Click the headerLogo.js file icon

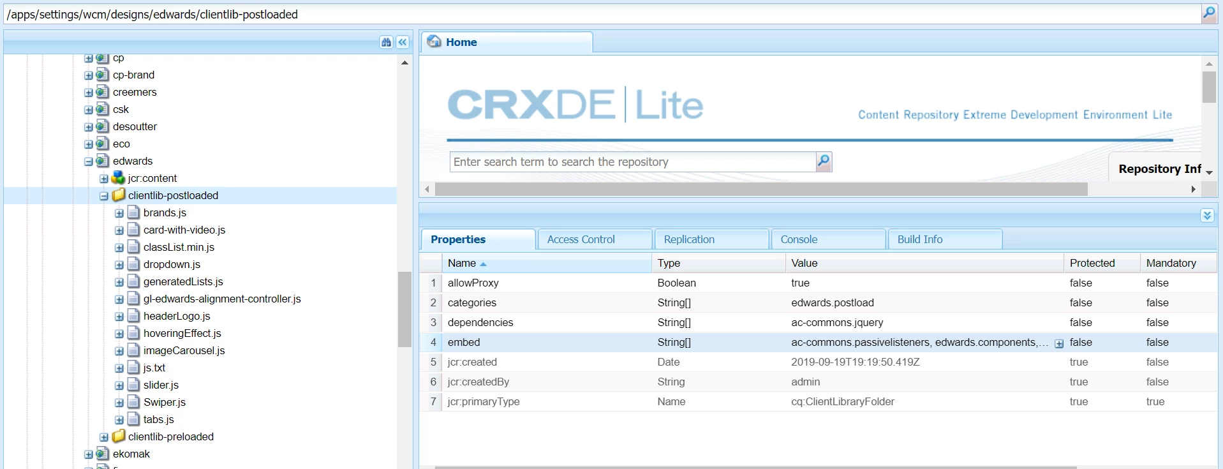point(133,316)
